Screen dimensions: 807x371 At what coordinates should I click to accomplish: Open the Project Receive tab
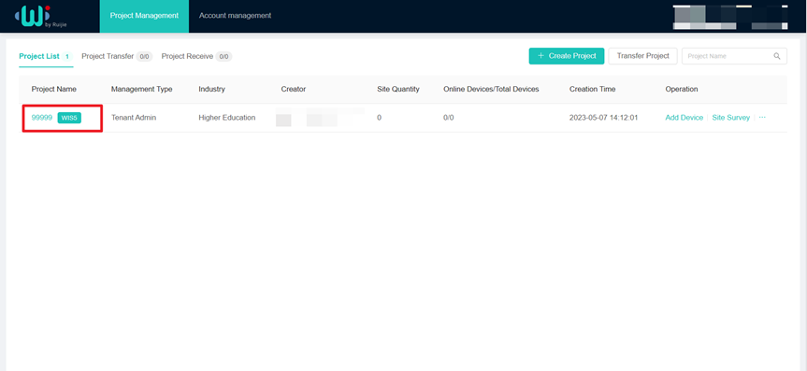click(x=196, y=56)
